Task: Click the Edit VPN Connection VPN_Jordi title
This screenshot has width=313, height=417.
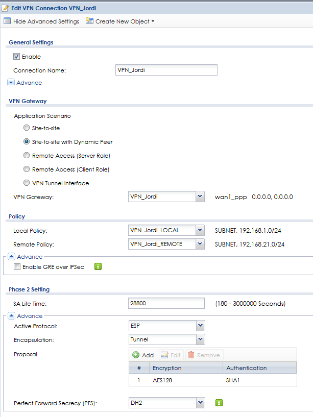Action: pos(54,8)
